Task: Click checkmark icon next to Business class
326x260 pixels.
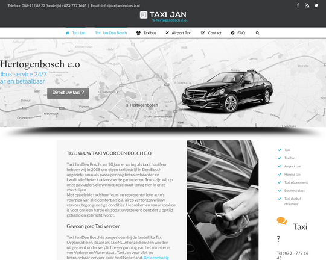Action: click(280, 191)
